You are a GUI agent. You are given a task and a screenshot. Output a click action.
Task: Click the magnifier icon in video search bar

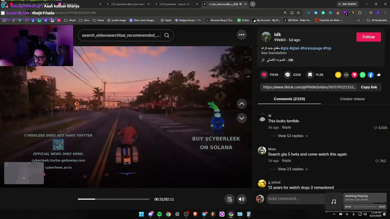167,35
